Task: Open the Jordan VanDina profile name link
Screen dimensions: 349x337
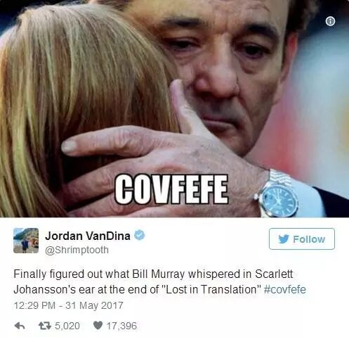Action: coord(88,236)
